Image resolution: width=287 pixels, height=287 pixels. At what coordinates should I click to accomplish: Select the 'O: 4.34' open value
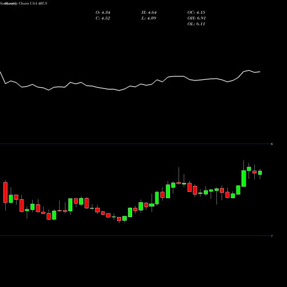pos(103,13)
